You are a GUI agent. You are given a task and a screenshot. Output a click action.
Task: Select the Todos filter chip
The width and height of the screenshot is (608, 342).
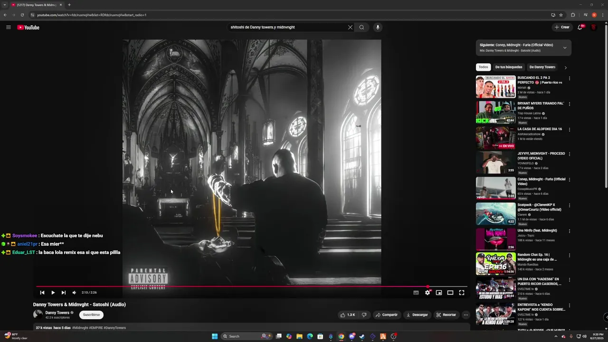pos(483,67)
